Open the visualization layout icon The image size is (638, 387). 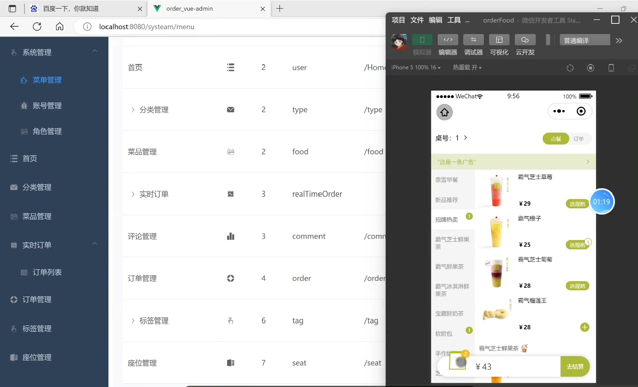pos(499,40)
